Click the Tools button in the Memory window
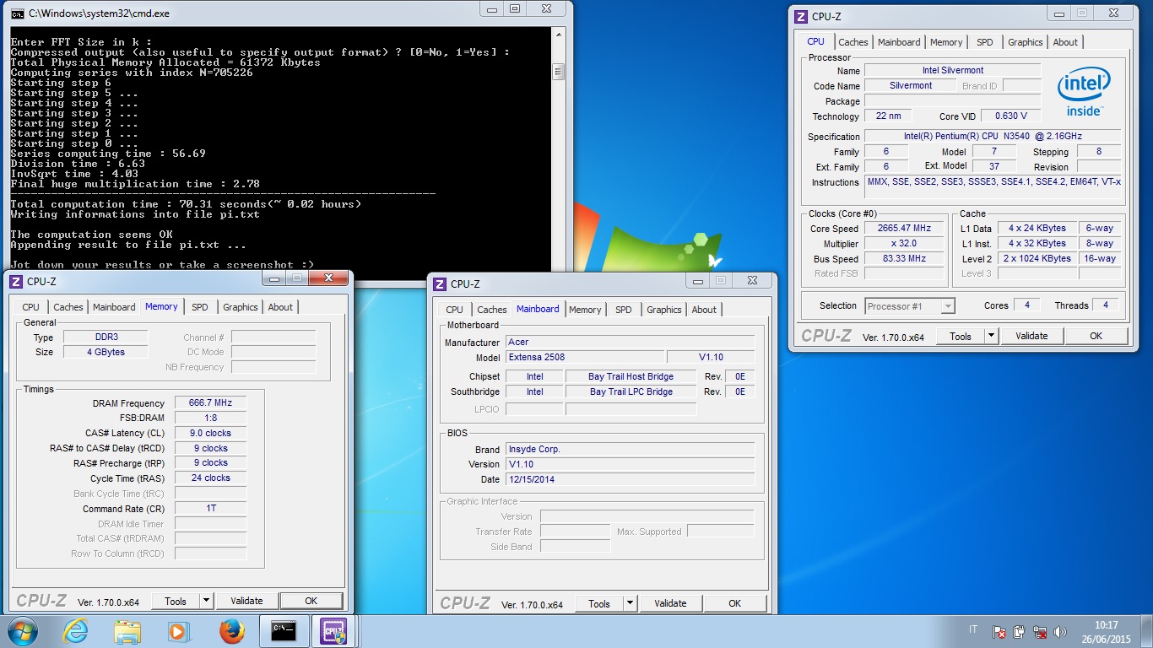Image resolution: width=1153 pixels, height=648 pixels. click(176, 601)
